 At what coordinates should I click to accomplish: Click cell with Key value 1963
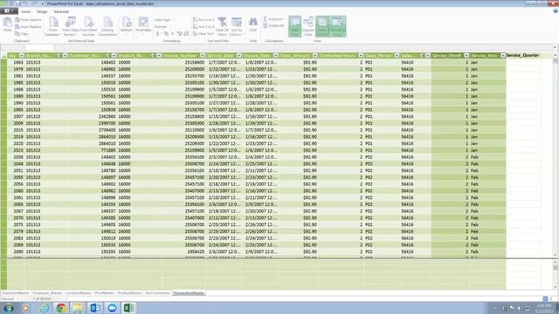point(16,62)
